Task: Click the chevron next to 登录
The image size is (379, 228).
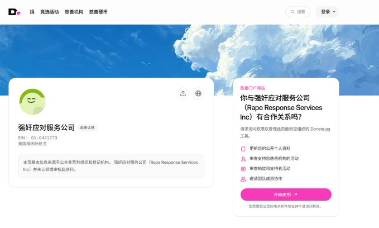Action: [x=334, y=12]
